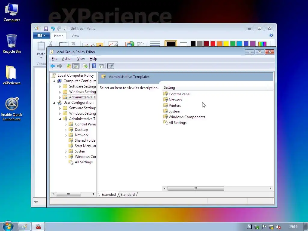Expand Administrative Templates under Computer Configuration
Screen dimensions: 308x231
pyautogui.click(x=60, y=97)
